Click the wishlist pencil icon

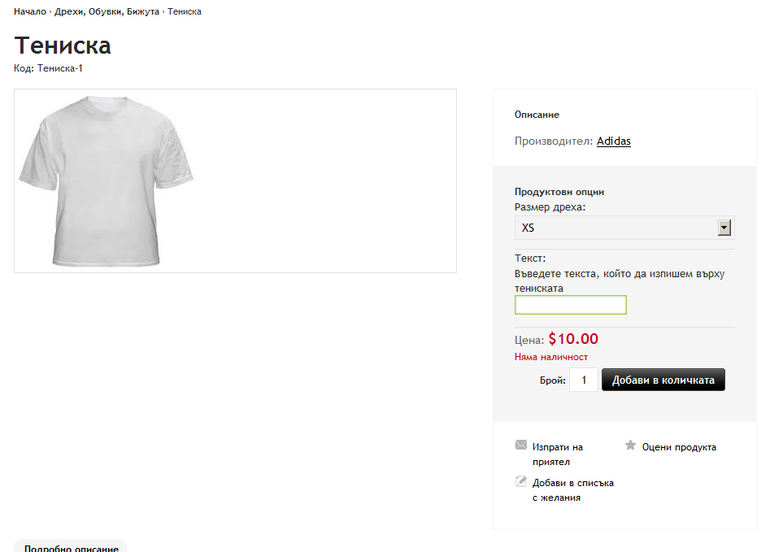(521, 481)
